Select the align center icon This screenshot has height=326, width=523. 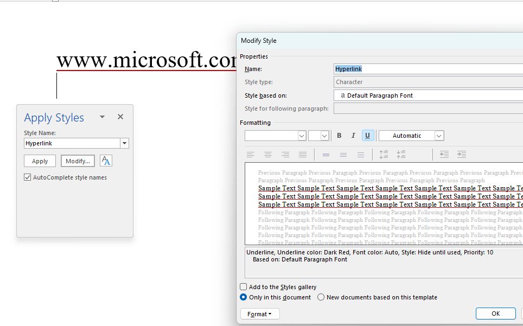click(268, 154)
